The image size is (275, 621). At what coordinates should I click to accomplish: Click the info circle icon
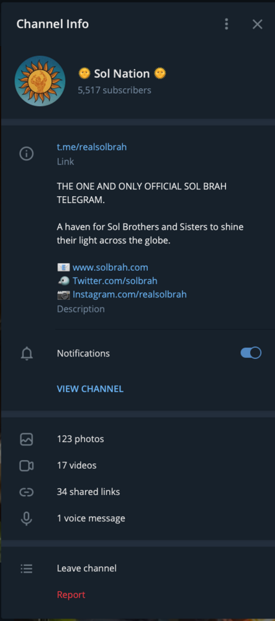click(x=27, y=153)
